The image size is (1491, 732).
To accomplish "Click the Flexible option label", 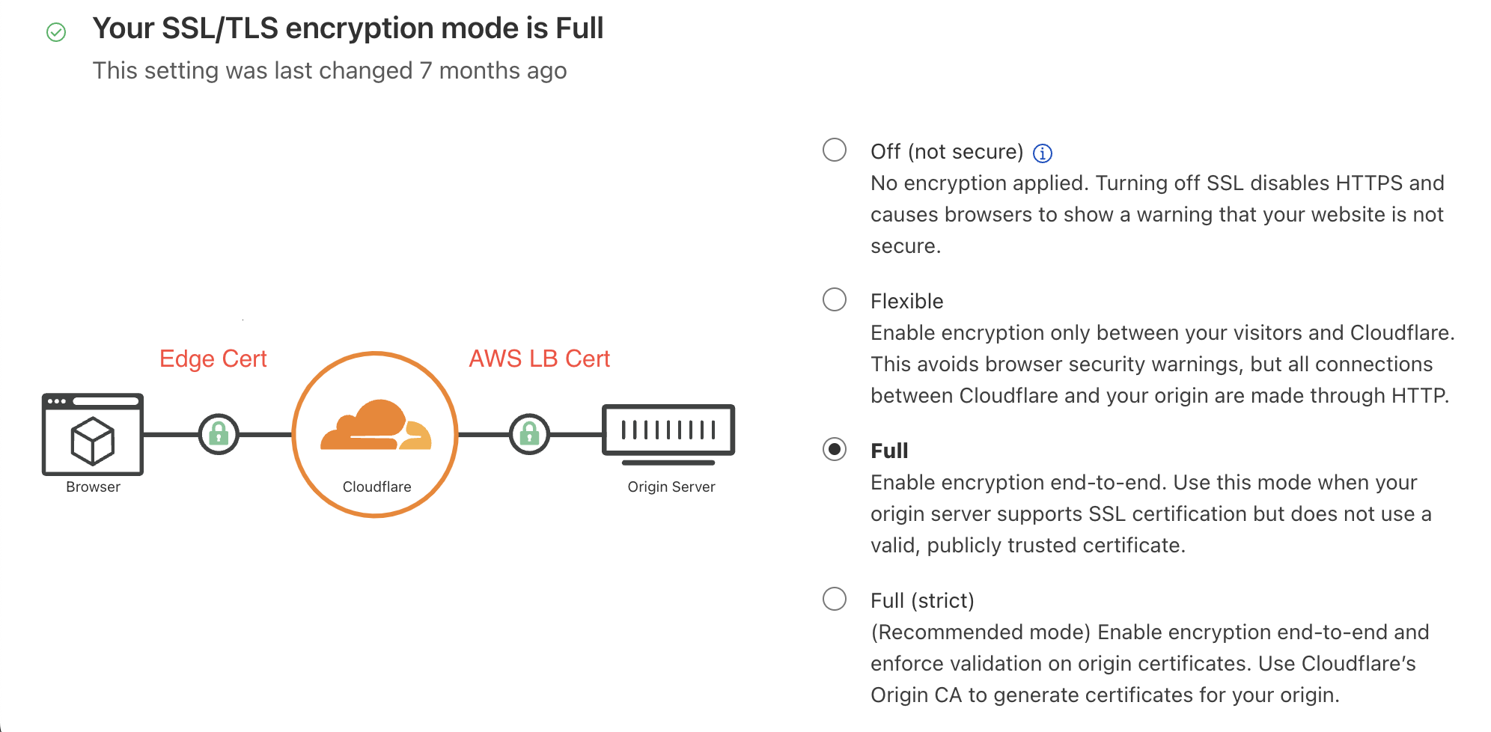I will 906,302.
